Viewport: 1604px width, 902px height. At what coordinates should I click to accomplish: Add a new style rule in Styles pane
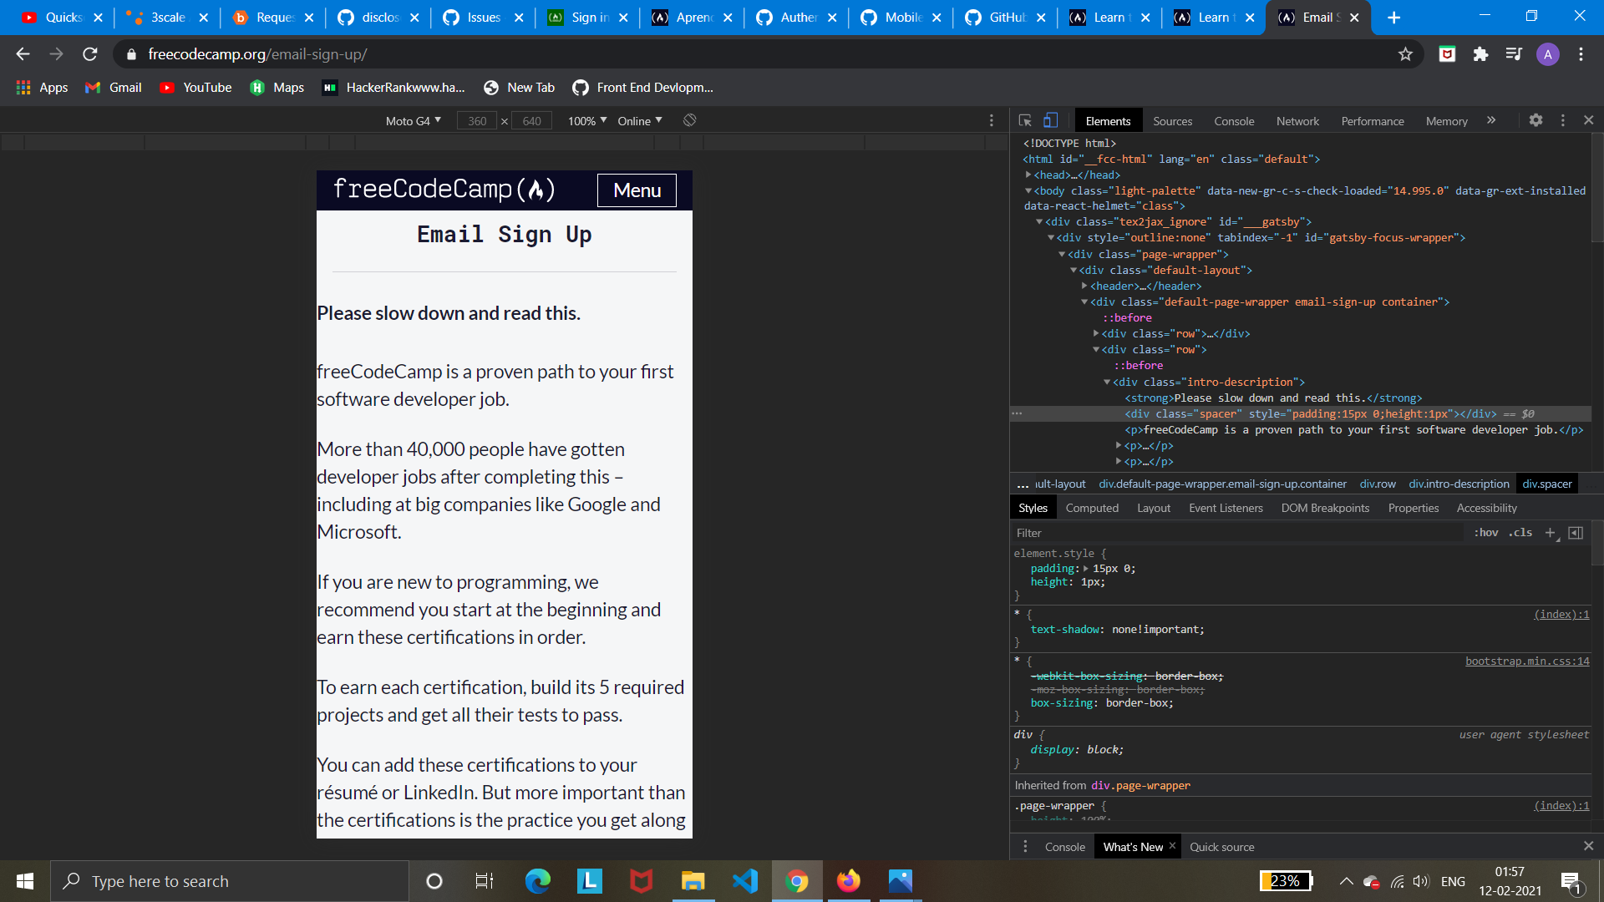tap(1551, 533)
